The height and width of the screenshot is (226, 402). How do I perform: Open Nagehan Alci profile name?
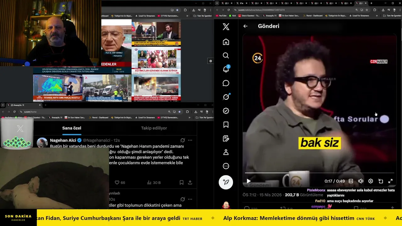[63, 140]
